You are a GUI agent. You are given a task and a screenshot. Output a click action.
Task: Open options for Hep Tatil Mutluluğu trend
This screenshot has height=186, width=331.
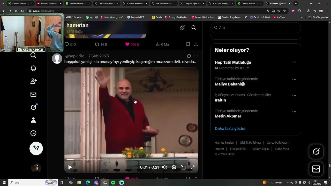click(294, 62)
